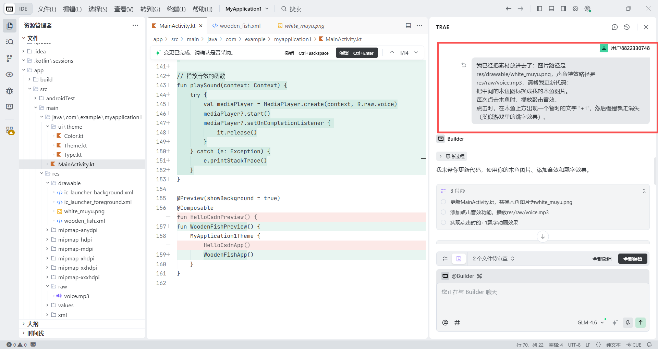This screenshot has height=349, width=658.
Task: Open the 终端(T) menu
Action: (x=176, y=9)
